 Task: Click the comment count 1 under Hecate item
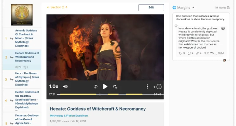pos(26,67)
